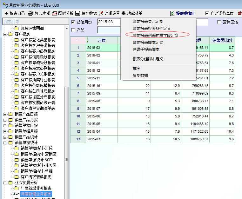Open 时间设置 toolbar icon

(x=101, y=13)
